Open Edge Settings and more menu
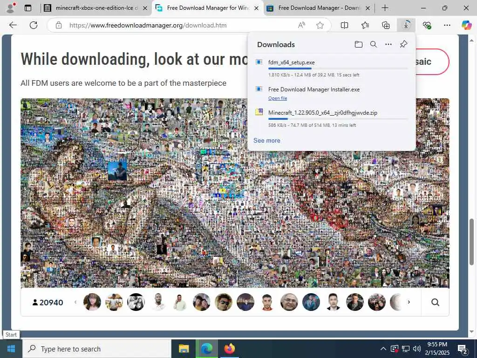The width and height of the screenshot is (477, 358). (x=447, y=25)
